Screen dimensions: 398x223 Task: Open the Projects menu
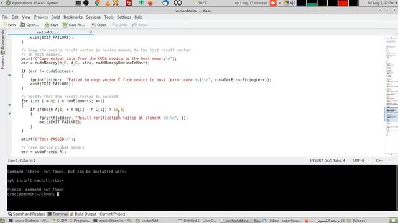40,17
